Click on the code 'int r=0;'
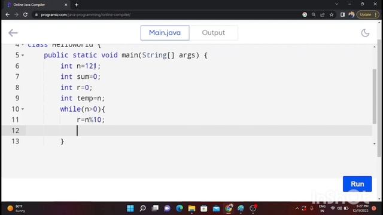This screenshot has height=215, width=383. 76,88
